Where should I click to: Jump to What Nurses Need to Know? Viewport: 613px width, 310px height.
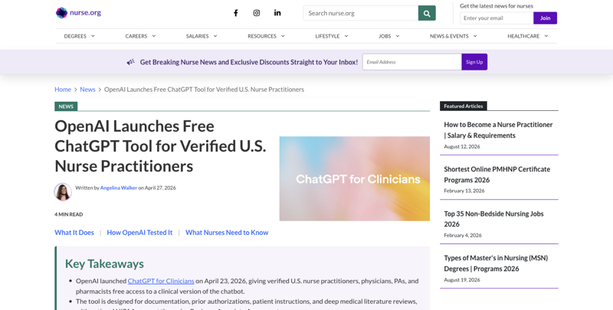(227, 232)
